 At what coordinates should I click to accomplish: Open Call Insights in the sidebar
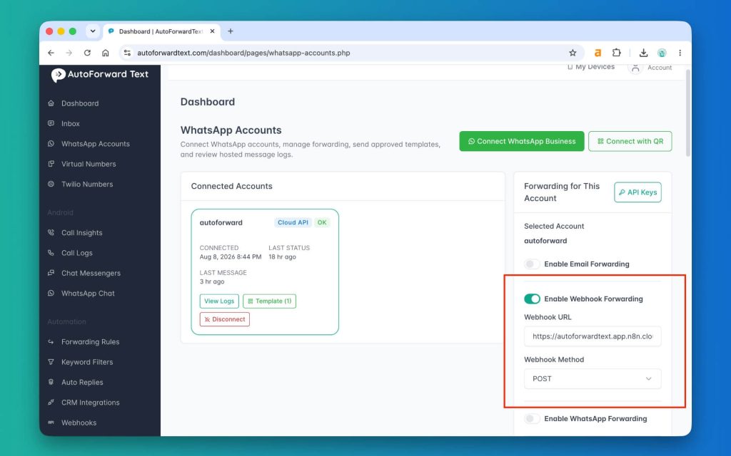coord(81,233)
